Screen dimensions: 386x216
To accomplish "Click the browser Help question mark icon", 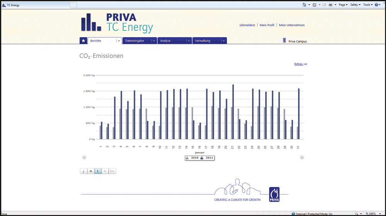I will pos(376,5).
